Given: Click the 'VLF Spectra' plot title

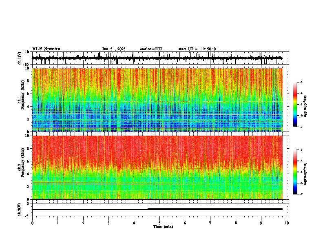Looking at the screenshot, I should point(46,49).
